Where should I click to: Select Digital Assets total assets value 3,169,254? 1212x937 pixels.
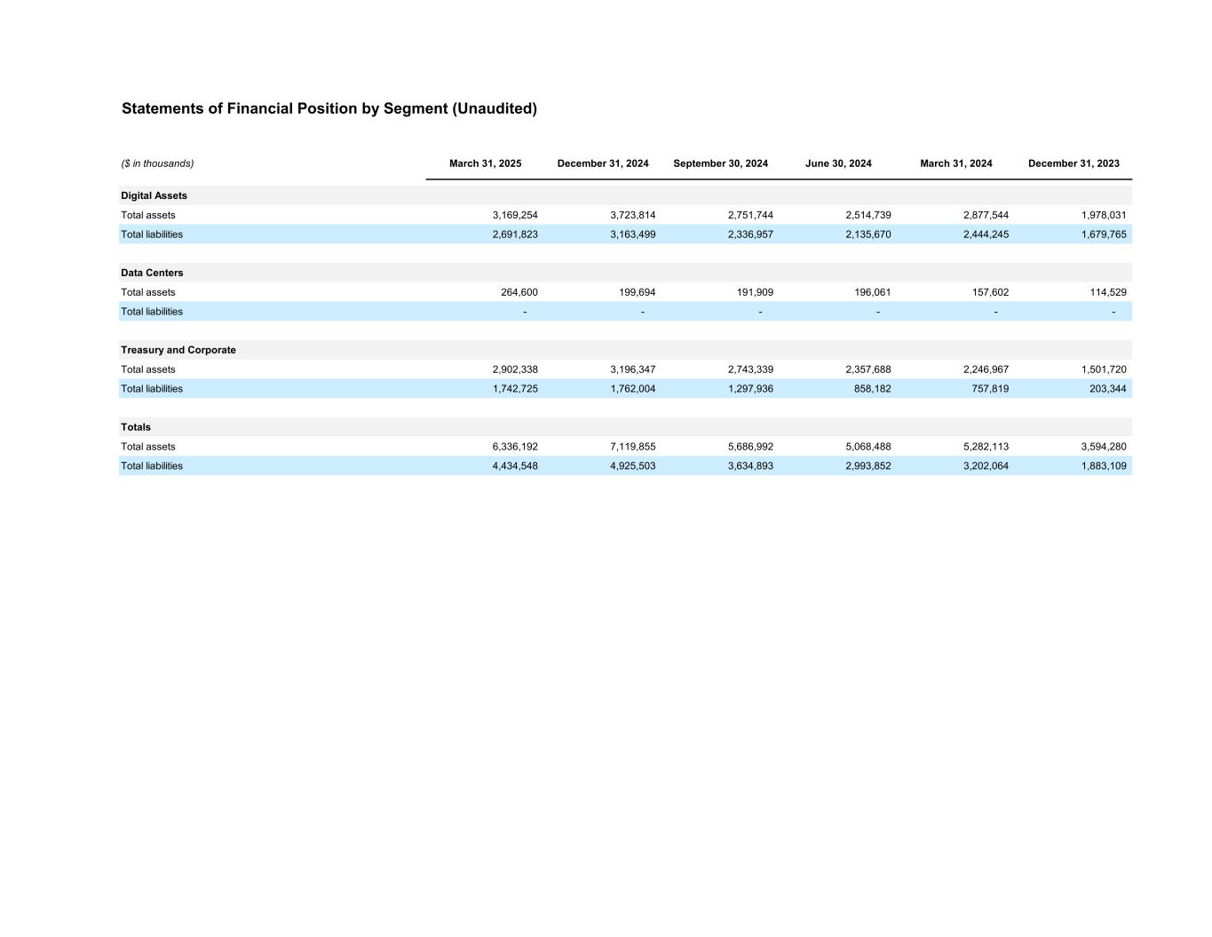pos(515,215)
